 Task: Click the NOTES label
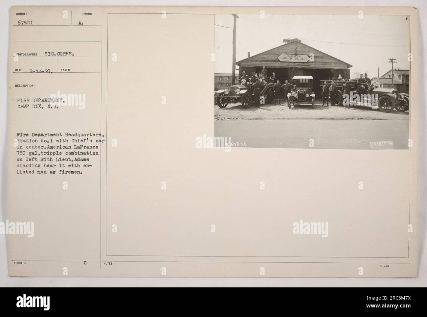click(x=108, y=263)
